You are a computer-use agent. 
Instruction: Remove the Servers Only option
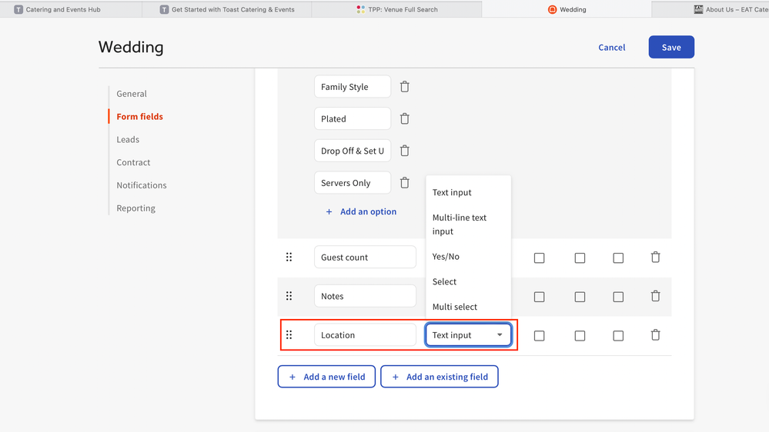click(404, 183)
